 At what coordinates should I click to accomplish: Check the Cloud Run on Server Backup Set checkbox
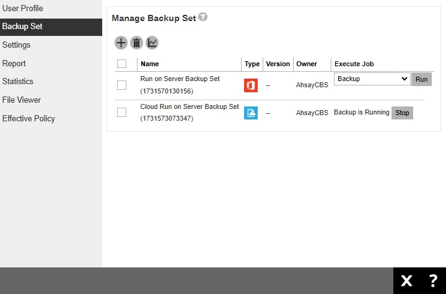pyautogui.click(x=121, y=113)
